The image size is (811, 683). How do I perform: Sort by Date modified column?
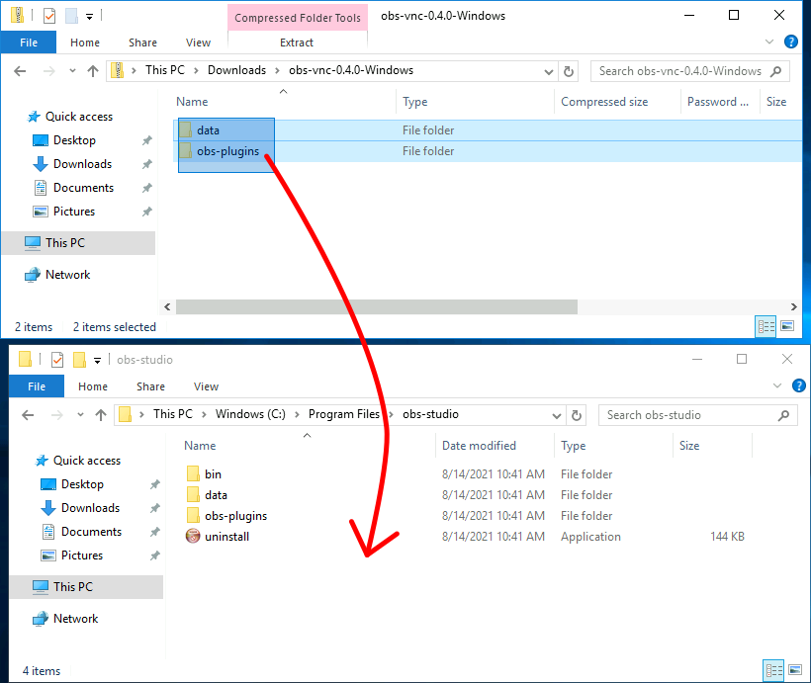(479, 446)
